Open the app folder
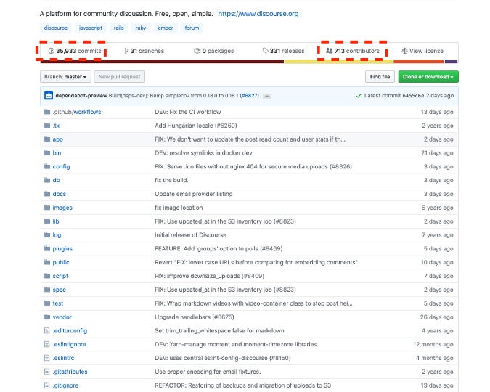Viewport: 490px width, 392px height. 58,139
